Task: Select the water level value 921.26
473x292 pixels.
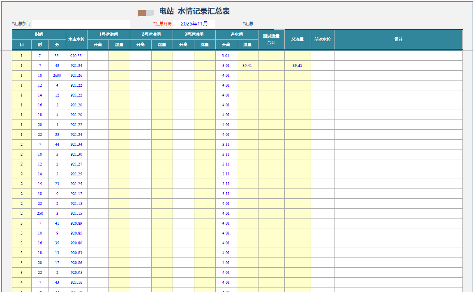Action: tap(76, 76)
